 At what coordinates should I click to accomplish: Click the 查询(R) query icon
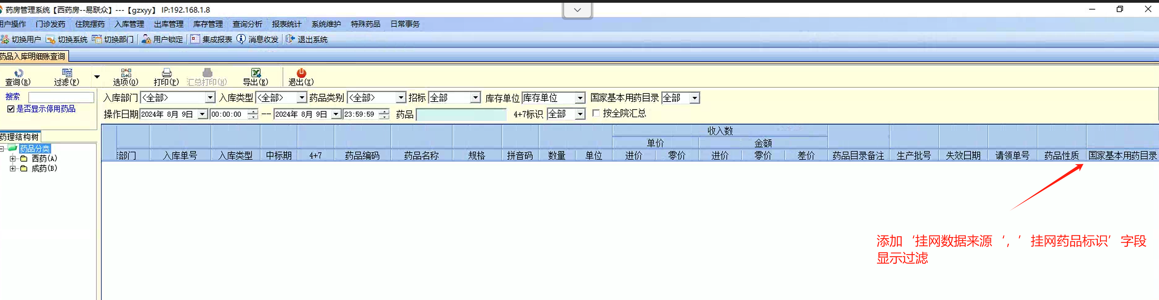(18, 73)
